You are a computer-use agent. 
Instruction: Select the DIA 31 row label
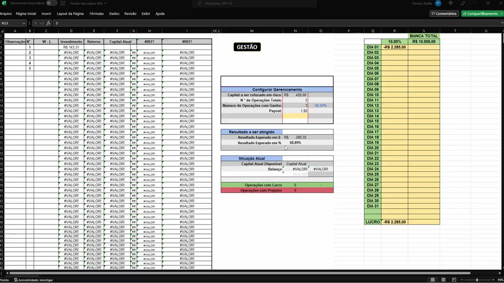click(x=372, y=206)
